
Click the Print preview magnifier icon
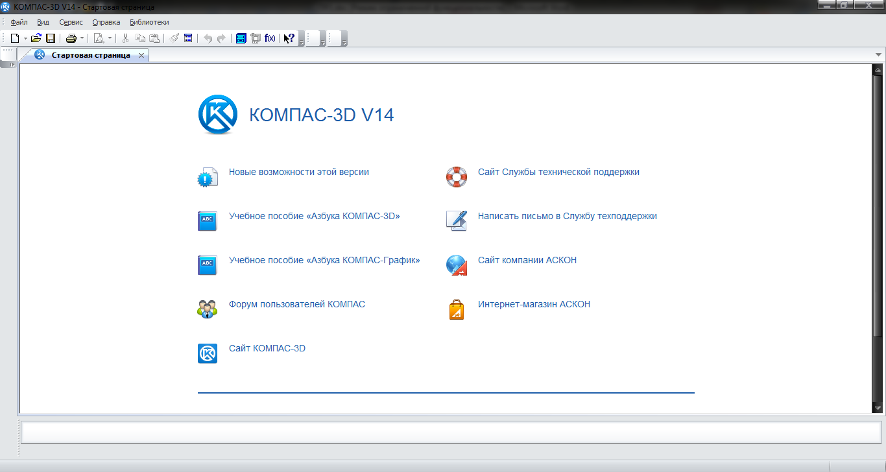pyautogui.click(x=99, y=38)
